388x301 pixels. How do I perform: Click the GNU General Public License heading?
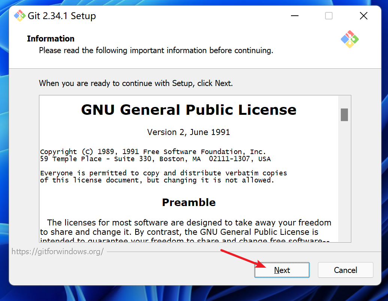click(188, 110)
